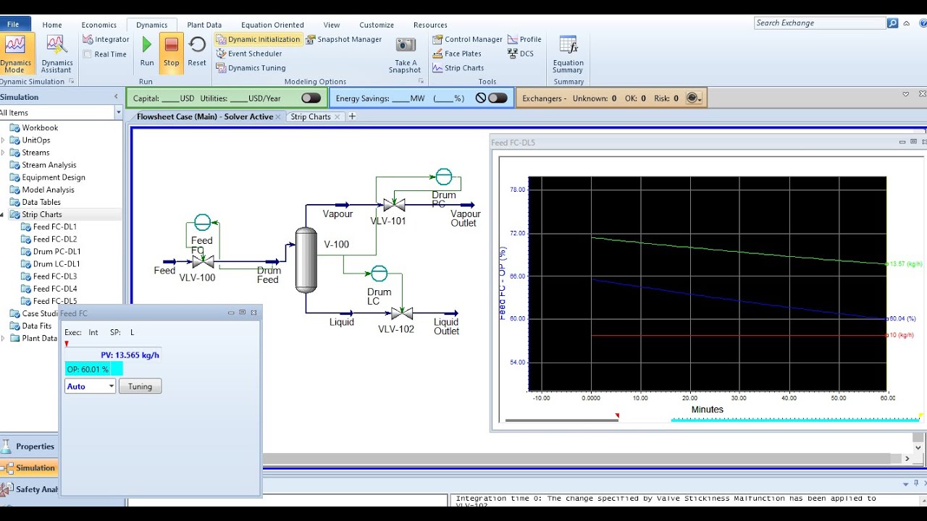The width and height of the screenshot is (927, 521).
Task: Collapse the Strip Charts tree node
Action: click(x=3, y=215)
